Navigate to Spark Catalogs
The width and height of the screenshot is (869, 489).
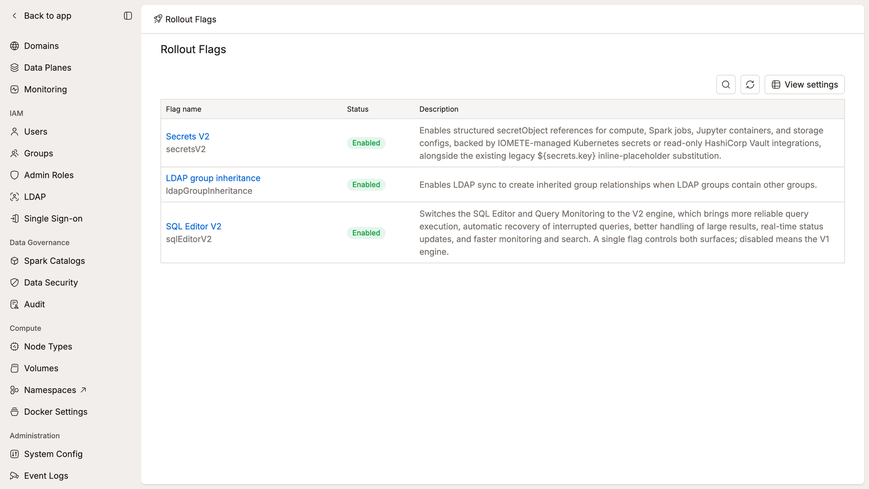tap(54, 261)
